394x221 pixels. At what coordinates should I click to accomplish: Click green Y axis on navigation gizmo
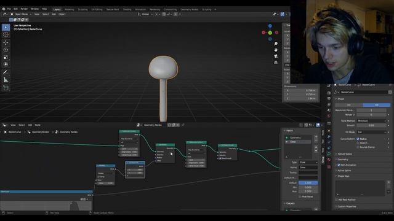point(270,33)
